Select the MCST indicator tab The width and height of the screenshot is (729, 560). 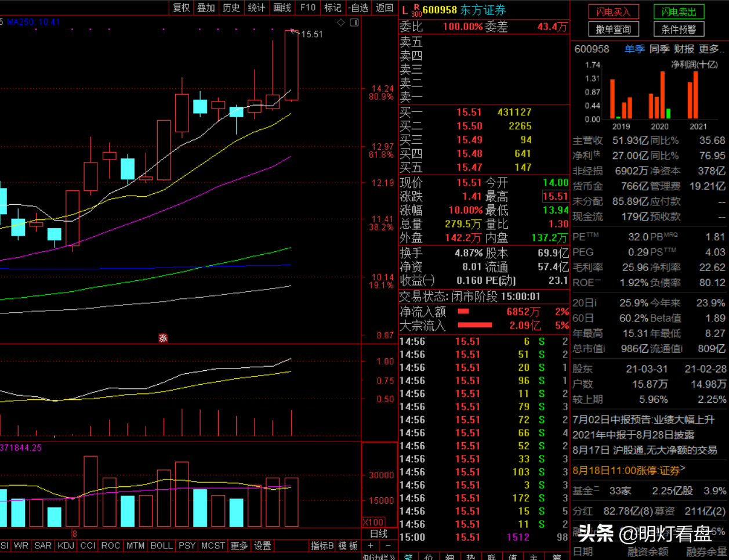point(213,546)
